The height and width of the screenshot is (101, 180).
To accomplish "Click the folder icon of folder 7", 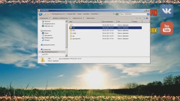I will tap(71, 25).
